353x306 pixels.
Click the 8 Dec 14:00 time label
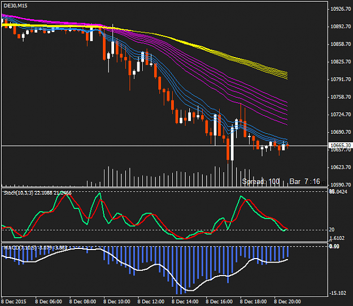[185, 301]
